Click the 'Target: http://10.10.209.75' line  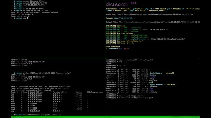pyautogui.click(x=119, y=18)
